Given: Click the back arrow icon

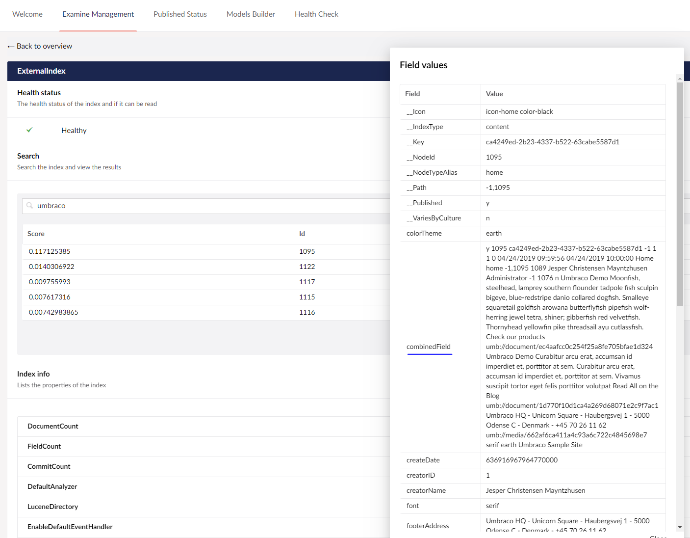Looking at the screenshot, I should tap(11, 47).
